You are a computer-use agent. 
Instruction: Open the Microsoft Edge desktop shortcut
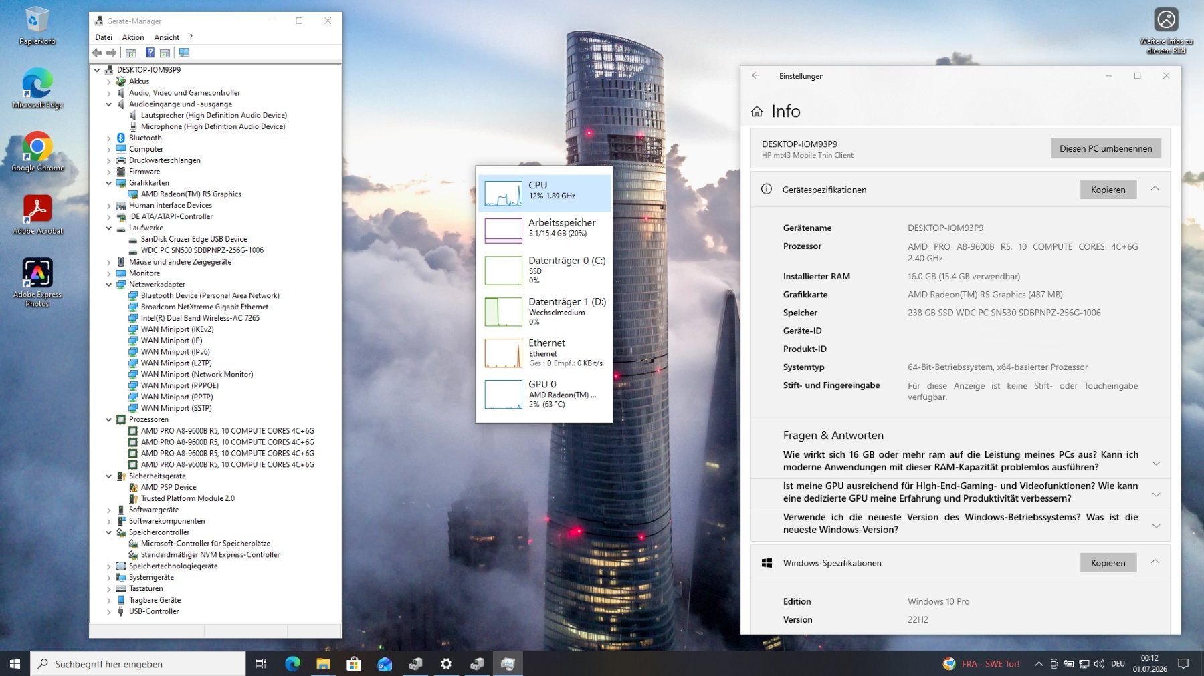coord(37,89)
